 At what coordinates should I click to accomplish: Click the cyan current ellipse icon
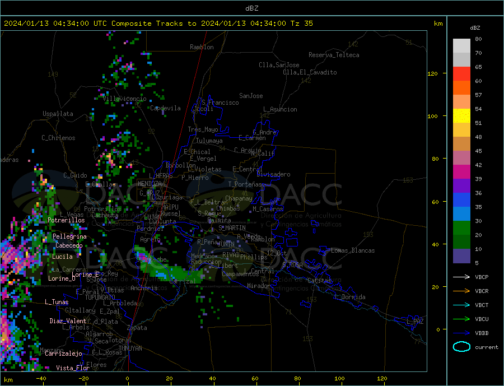point(461,347)
